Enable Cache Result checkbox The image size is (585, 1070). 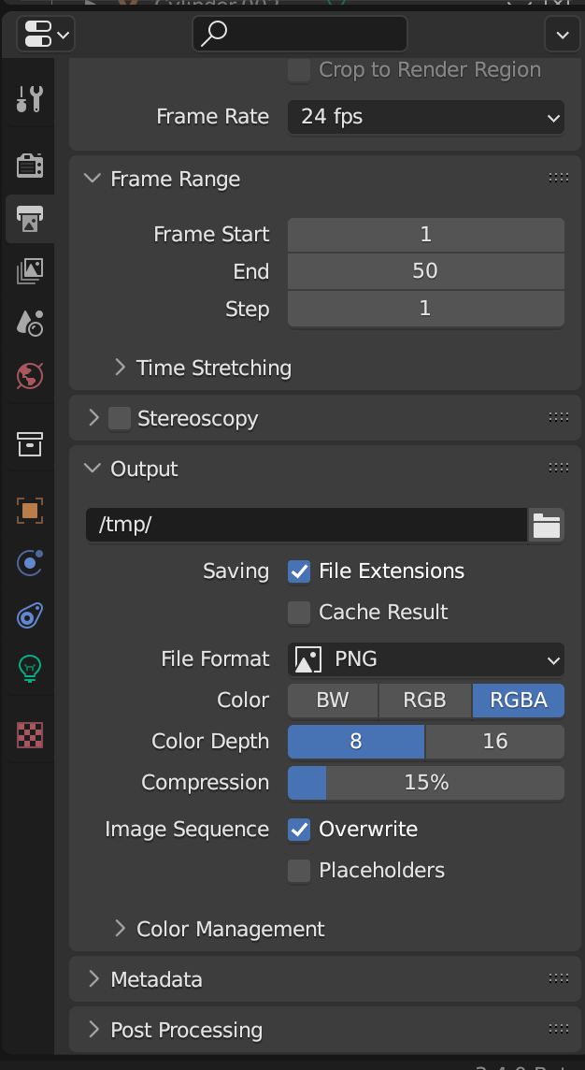(299, 613)
